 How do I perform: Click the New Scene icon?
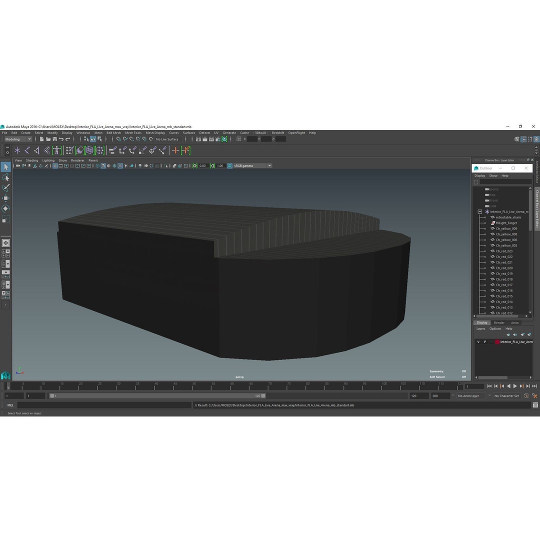pyautogui.click(x=41, y=139)
